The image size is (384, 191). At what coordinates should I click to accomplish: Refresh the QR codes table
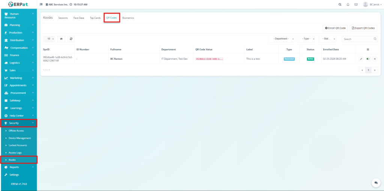pyautogui.click(x=71, y=39)
